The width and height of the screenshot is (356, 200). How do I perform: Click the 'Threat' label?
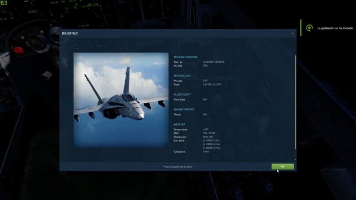pos(177,114)
